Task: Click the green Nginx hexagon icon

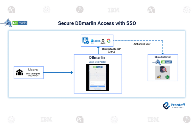Action: click(167, 77)
